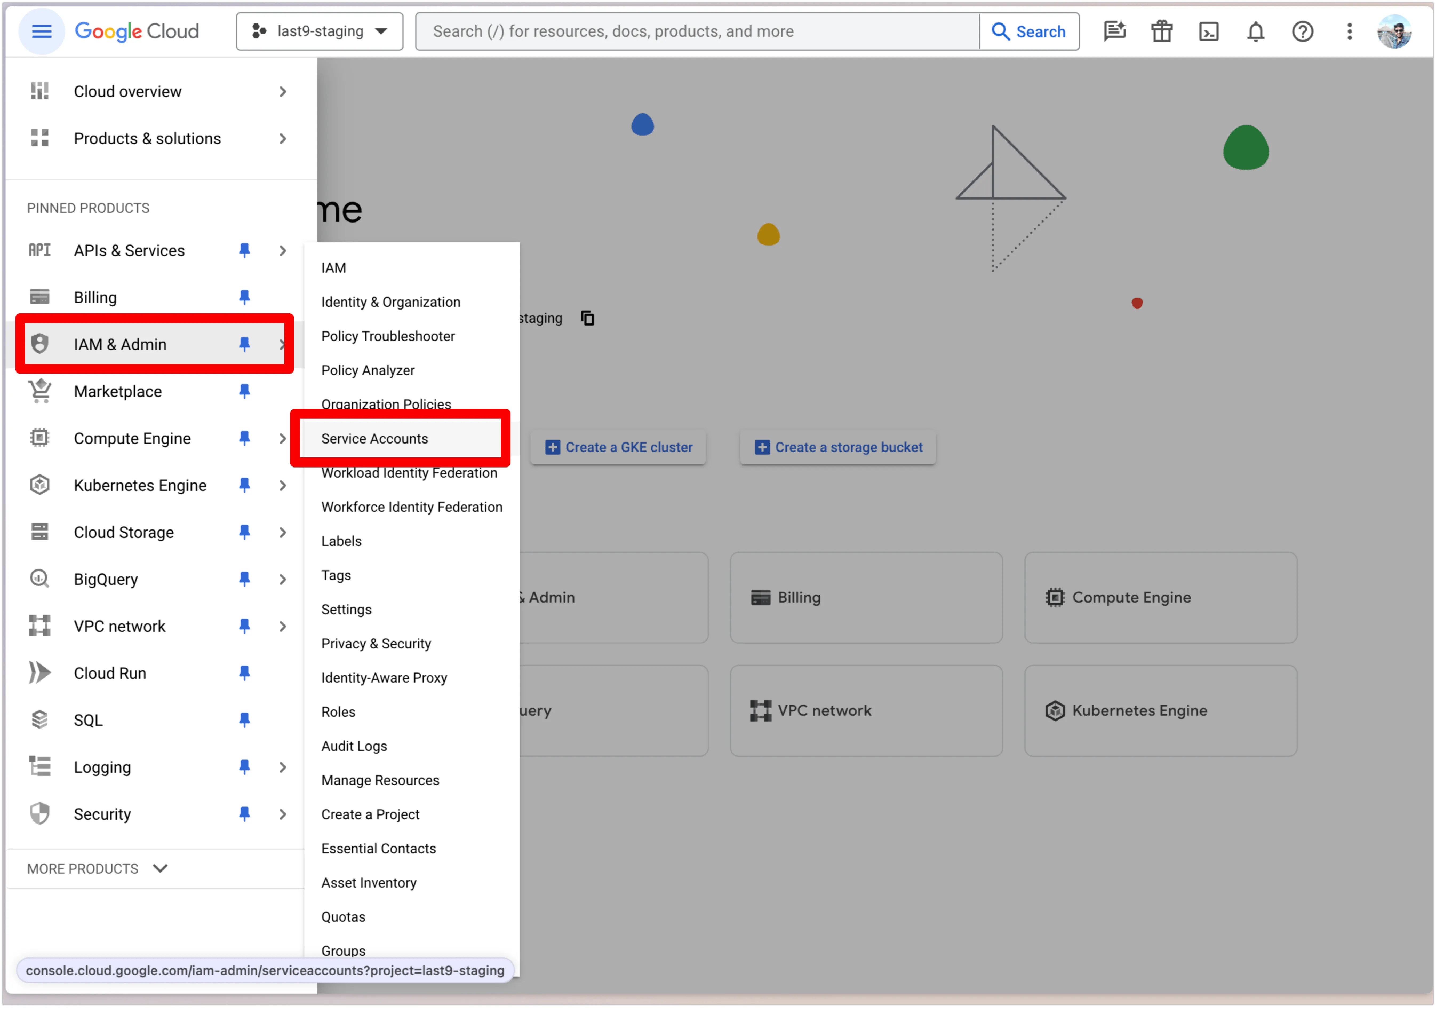Image resolution: width=1436 pixels, height=1013 pixels.
Task: Open the last9-staging project selector dropdown
Action: point(320,31)
